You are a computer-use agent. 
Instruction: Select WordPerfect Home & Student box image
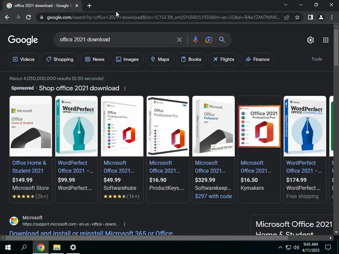pyautogui.click(x=76, y=126)
